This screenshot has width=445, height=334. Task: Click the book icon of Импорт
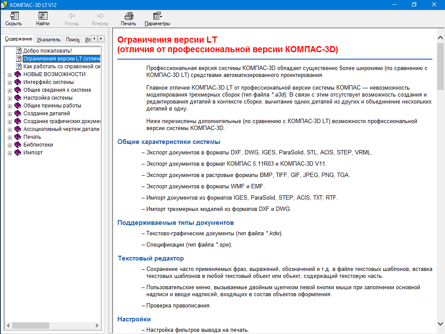(18, 152)
